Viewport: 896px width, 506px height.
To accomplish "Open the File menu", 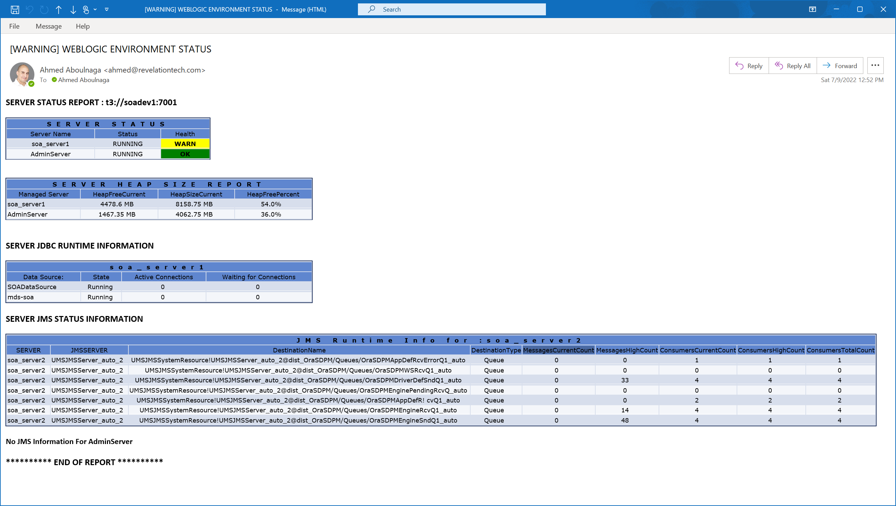I will 14,26.
